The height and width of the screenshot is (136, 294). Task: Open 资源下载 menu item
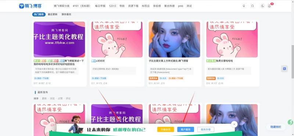133,6
